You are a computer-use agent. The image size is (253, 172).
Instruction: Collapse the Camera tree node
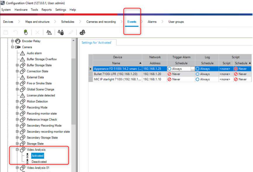12,47
